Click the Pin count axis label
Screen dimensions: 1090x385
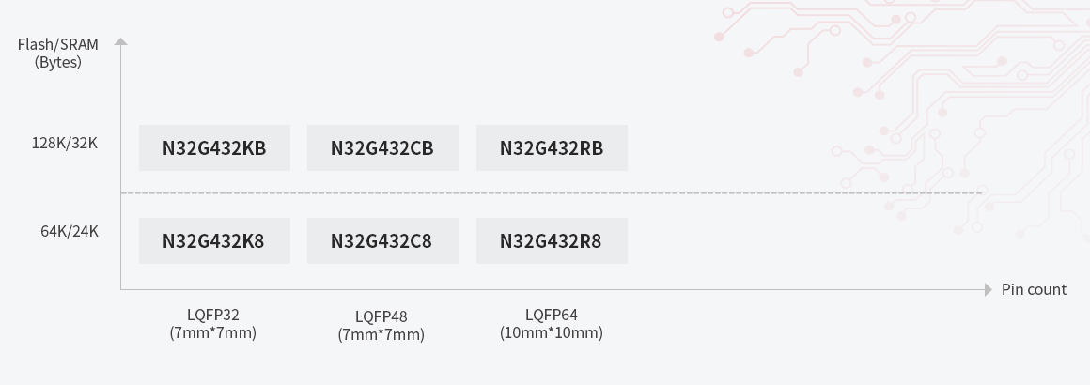tap(1034, 289)
